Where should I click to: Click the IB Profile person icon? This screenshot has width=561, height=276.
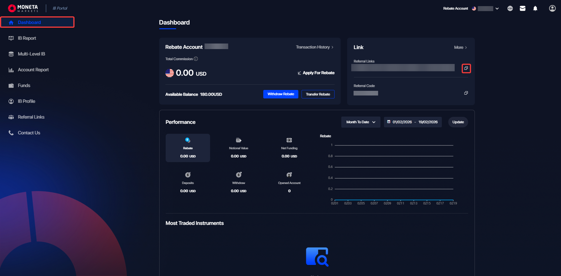tap(11, 101)
